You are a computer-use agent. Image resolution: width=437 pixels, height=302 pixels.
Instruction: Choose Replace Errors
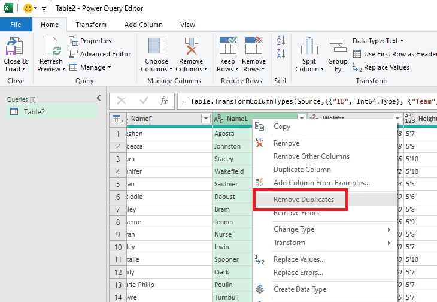(x=325, y=273)
